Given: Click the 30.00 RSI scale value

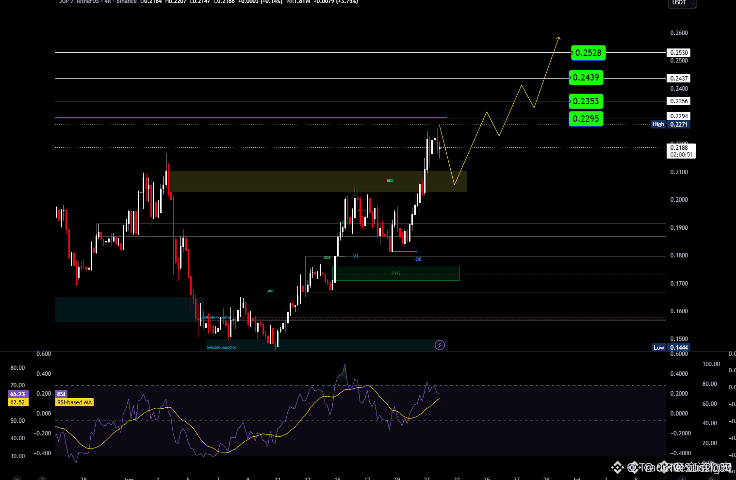Looking at the screenshot, I should click(17, 456).
